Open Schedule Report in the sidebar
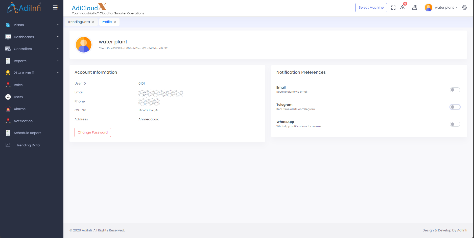Image resolution: width=474 pixels, height=238 pixels. 27,133
